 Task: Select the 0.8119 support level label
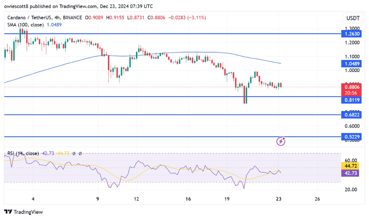(352, 100)
